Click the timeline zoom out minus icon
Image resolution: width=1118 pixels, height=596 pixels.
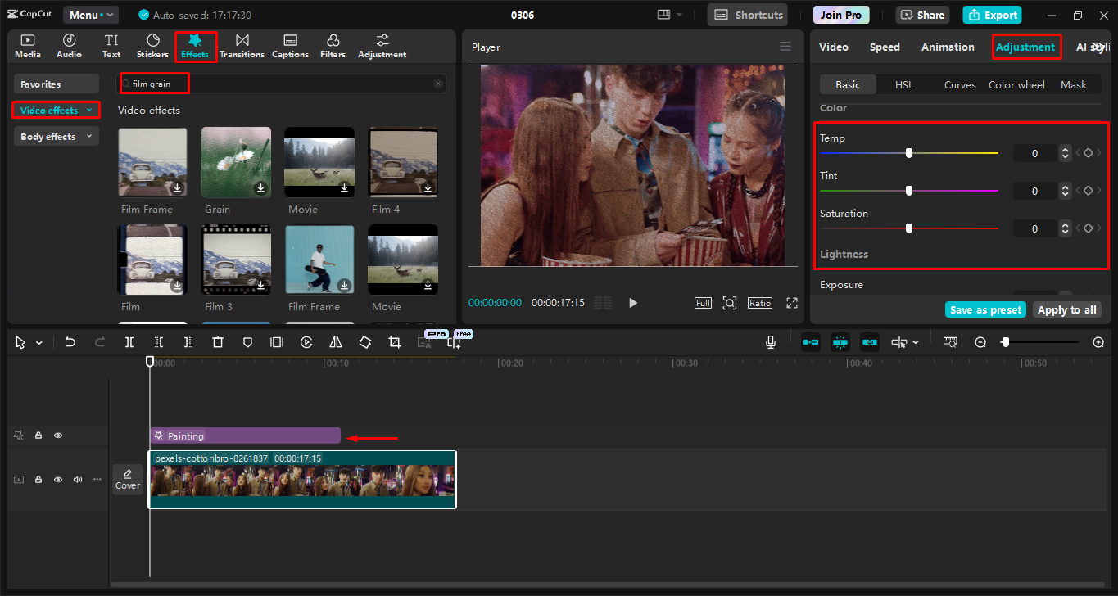pos(980,342)
